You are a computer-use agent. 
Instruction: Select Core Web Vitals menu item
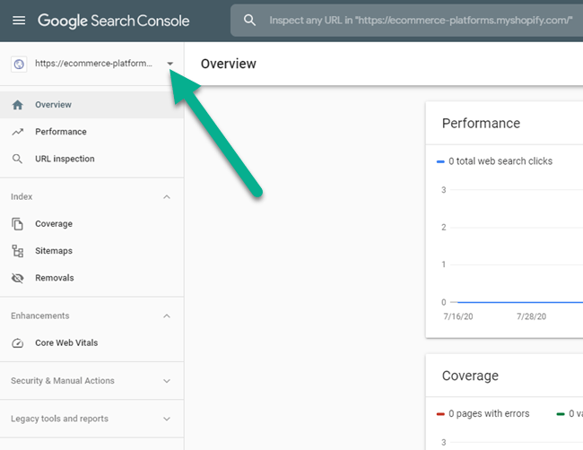[x=66, y=343]
